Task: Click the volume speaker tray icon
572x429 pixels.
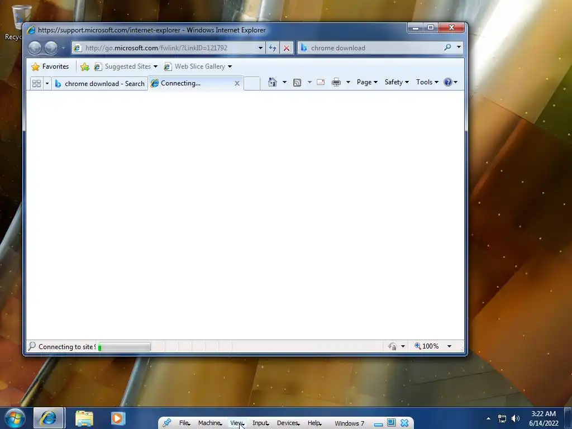Action: click(x=516, y=418)
